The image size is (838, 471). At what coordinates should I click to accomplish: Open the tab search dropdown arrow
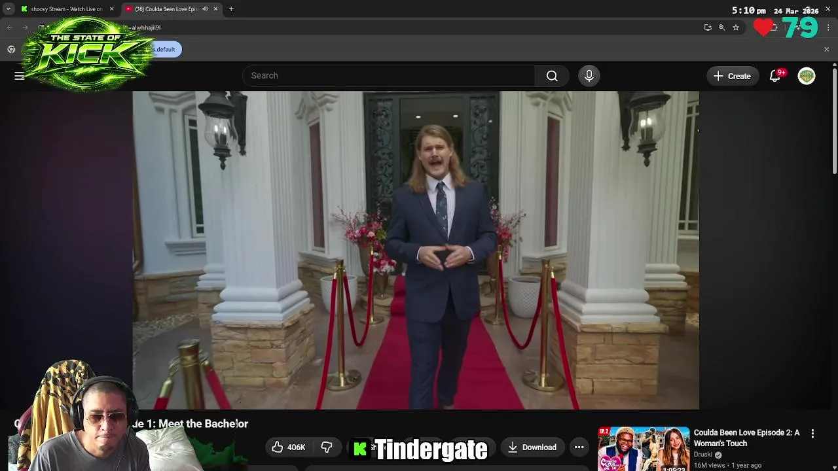(x=9, y=9)
